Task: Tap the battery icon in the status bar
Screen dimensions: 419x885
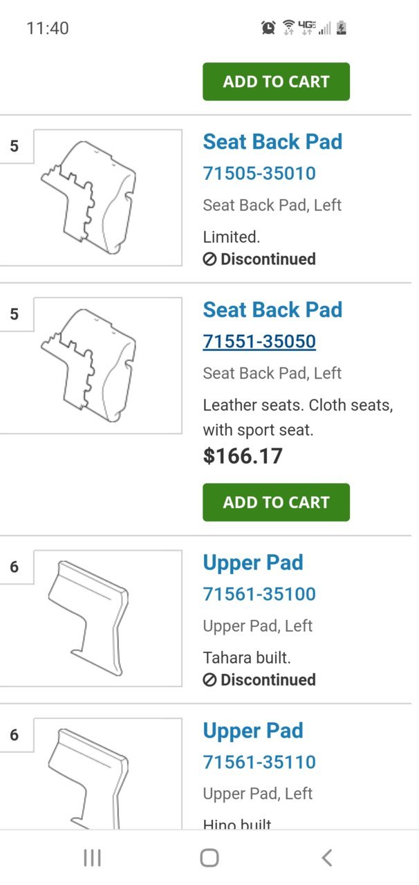Action: [341, 28]
